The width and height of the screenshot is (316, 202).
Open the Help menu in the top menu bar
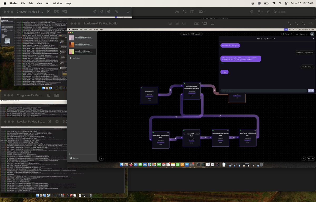[68, 3]
